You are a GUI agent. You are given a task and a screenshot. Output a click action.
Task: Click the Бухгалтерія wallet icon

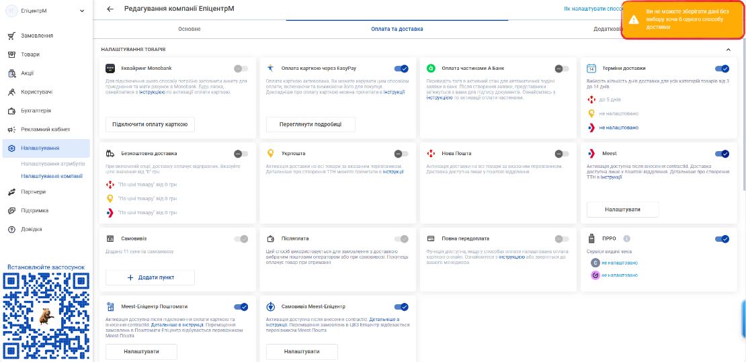tap(12, 111)
